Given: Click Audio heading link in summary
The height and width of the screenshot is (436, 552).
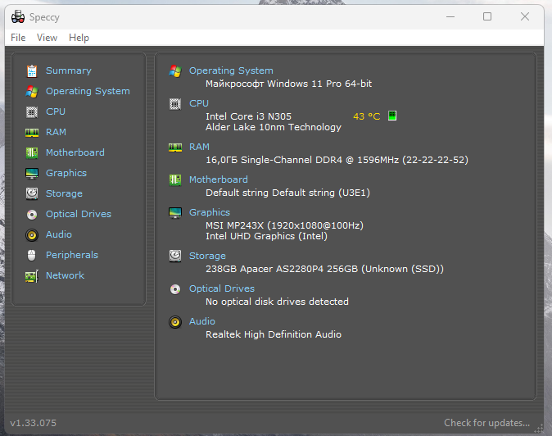Looking at the screenshot, I should point(202,321).
